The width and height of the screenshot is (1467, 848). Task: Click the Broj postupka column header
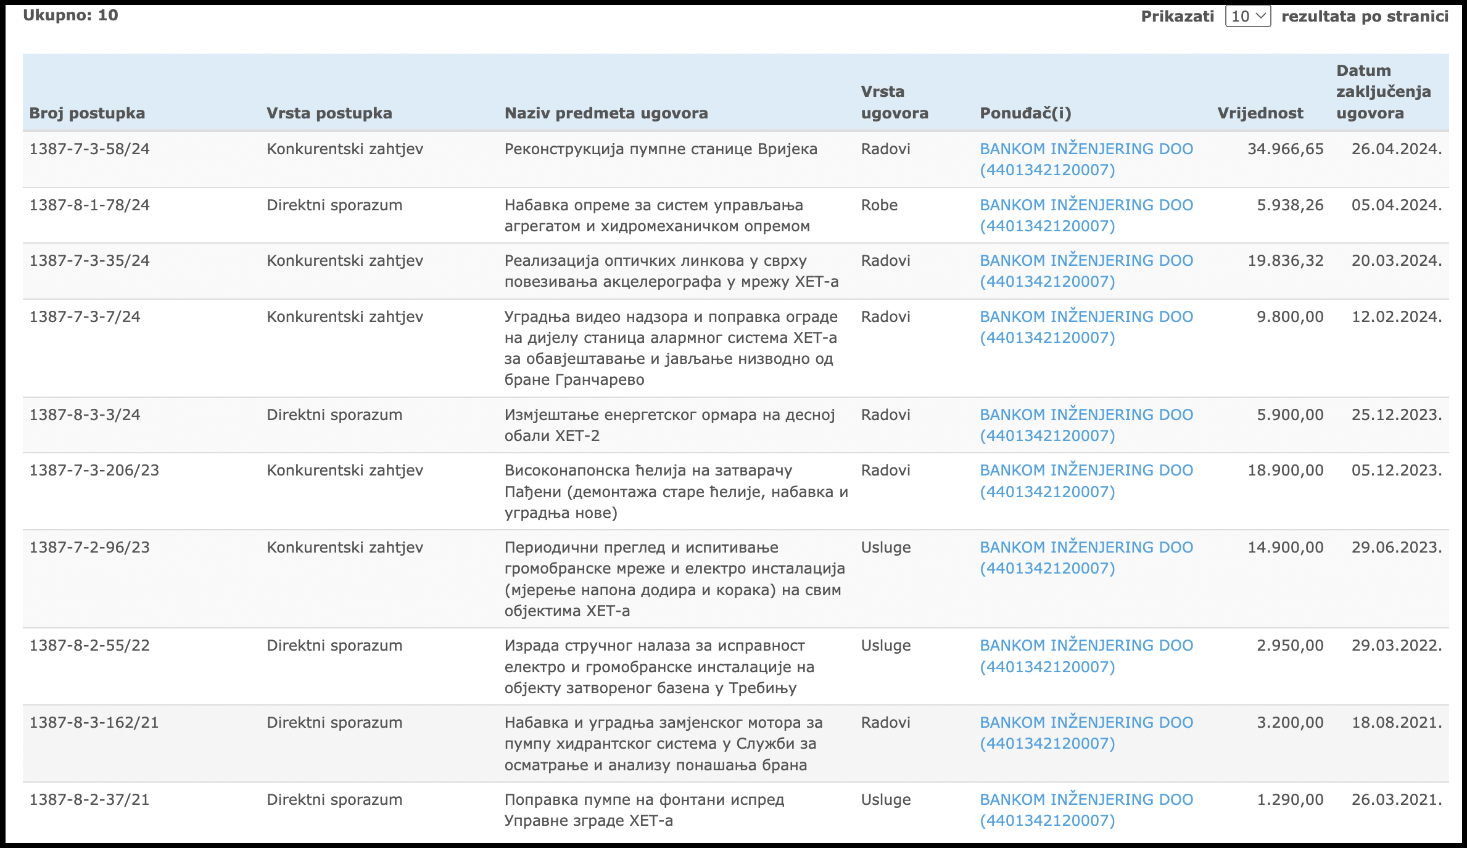click(x=87, y=113)
